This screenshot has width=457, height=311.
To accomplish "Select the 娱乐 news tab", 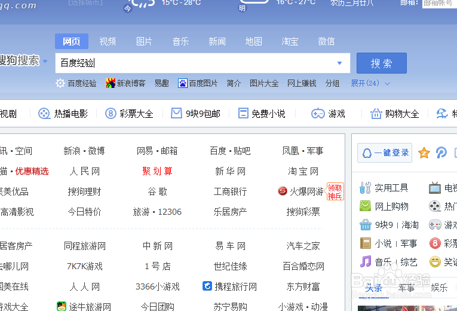I will pyautogui.click(x=439, y=288).
